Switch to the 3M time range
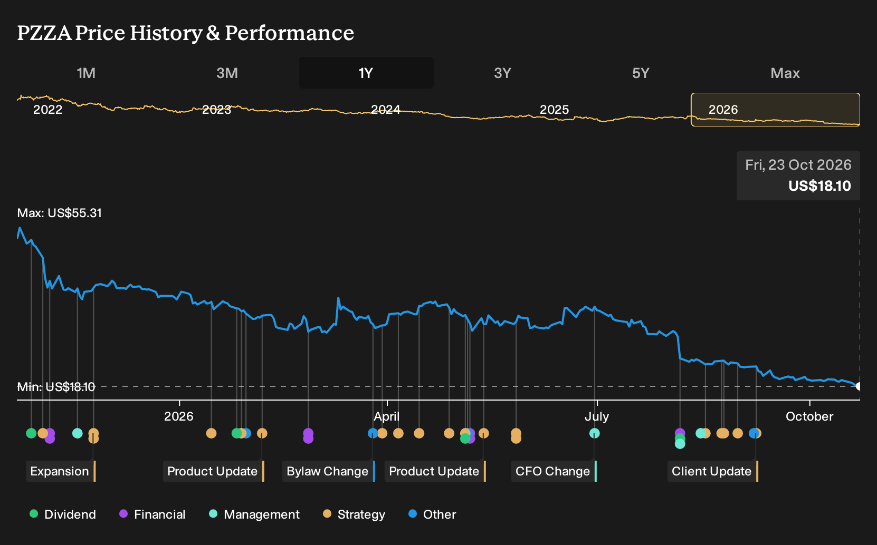Image resolution: width=877 pixels, height=545 pixels. click(227, 73)
